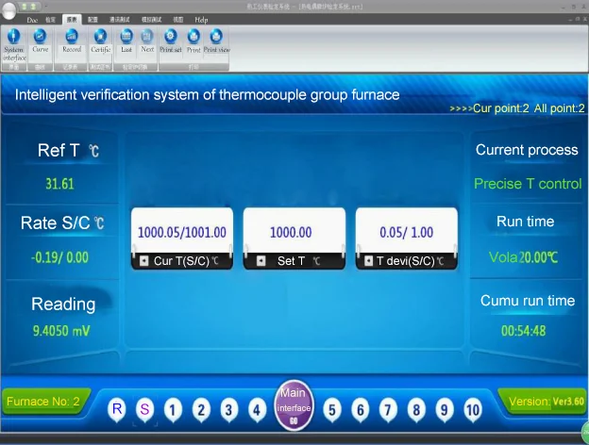Image resolution: width=589 pixels, height=445 pixels.
Task: Select the S channel marker
Action: tap(144, 409)
